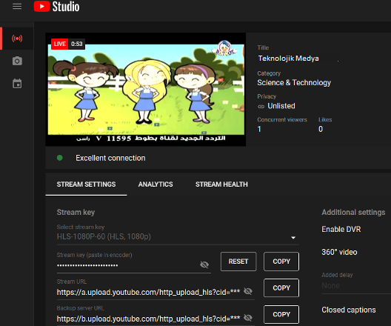Click the Unlisted privacy value
Screen dimensions: 391x326
click(281, 106)
